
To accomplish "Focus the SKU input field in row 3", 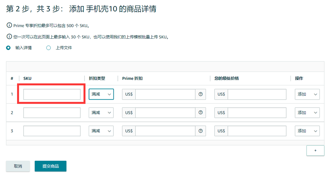I will tap(52, 131).
